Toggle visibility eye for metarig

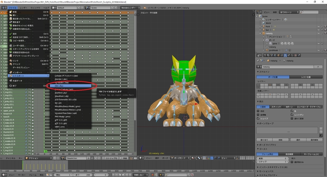pyautogui.click(x=319, y=33)
